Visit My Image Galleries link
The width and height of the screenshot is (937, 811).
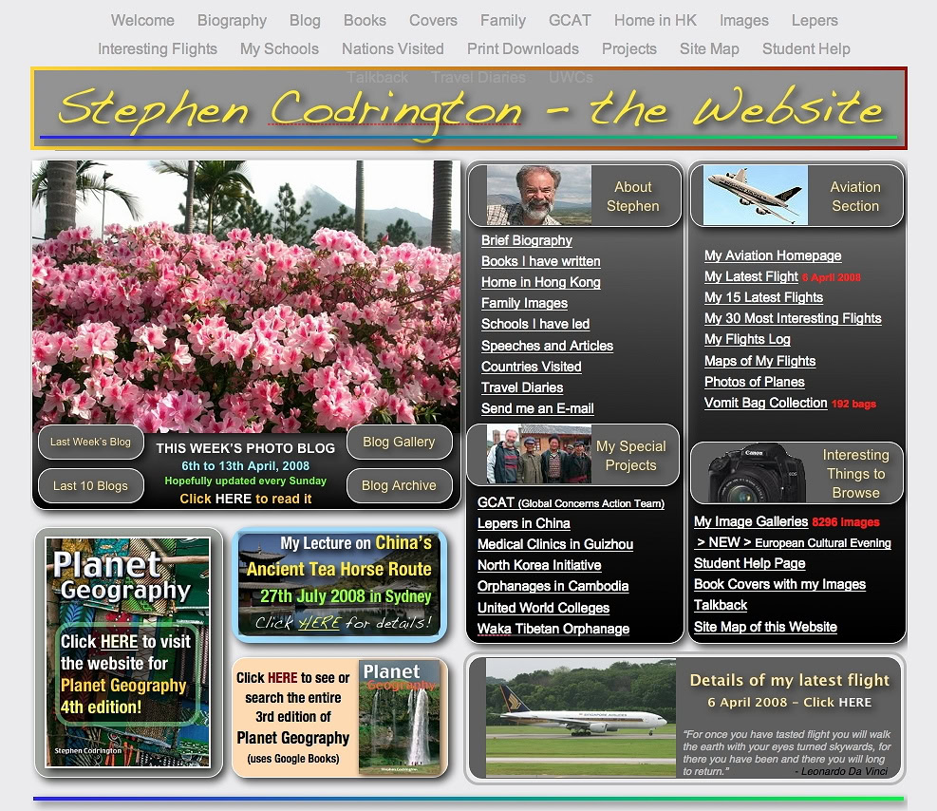(751, 521)
